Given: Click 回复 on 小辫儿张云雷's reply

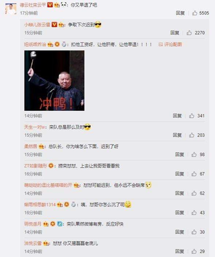Looking at the screenshot, I should (x=175, y=33).
